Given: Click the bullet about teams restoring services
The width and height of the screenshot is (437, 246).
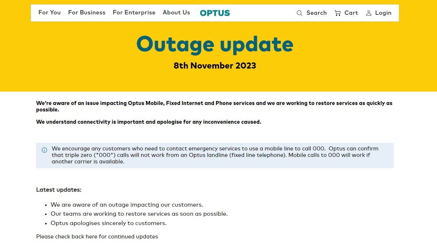Looking at the screenshot, I should point(139,214).
